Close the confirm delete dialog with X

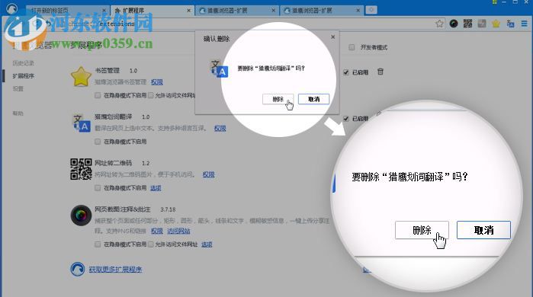[332, 37]
